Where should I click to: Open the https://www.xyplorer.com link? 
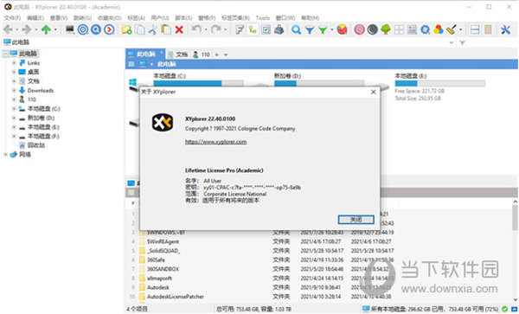(x=215, y=142)
